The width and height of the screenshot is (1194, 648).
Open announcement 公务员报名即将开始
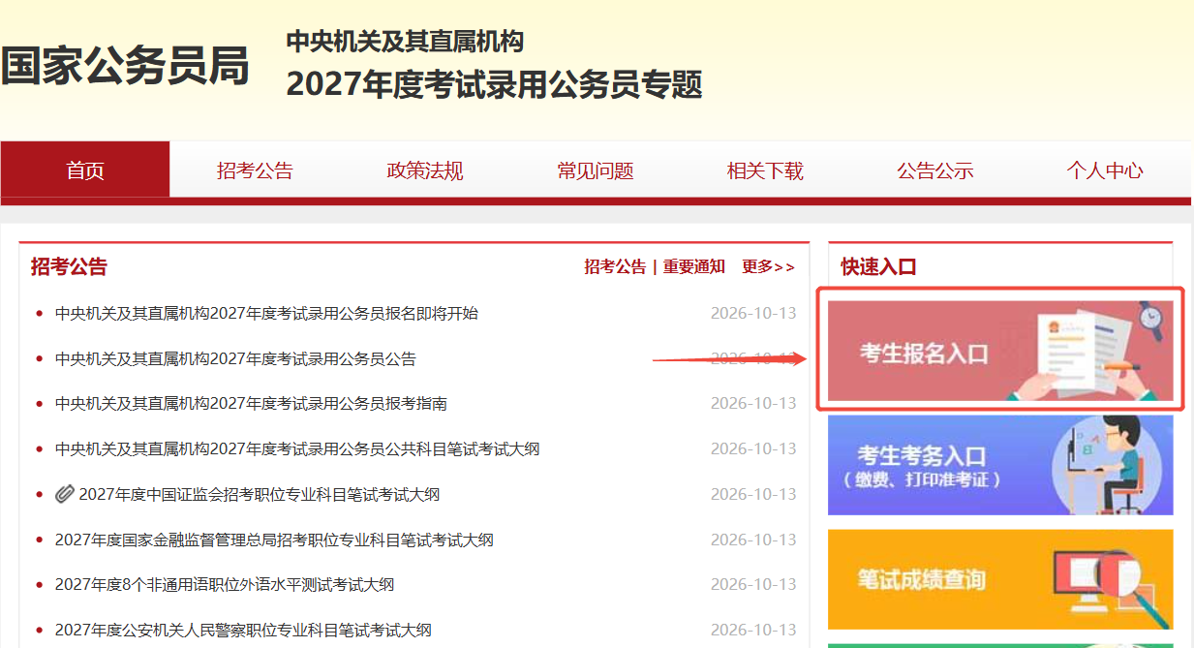(x=266, y=313)
